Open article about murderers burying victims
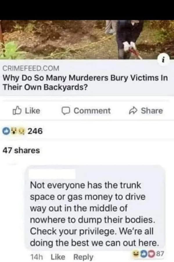Viewport: 174px width, 262px height. pos(85,82)
